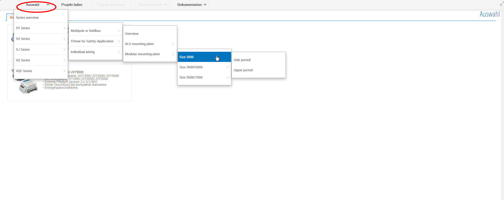504x200 pixels.
Task: Collapse the Auswahl dropdown menu
Action: click(37, 5)
